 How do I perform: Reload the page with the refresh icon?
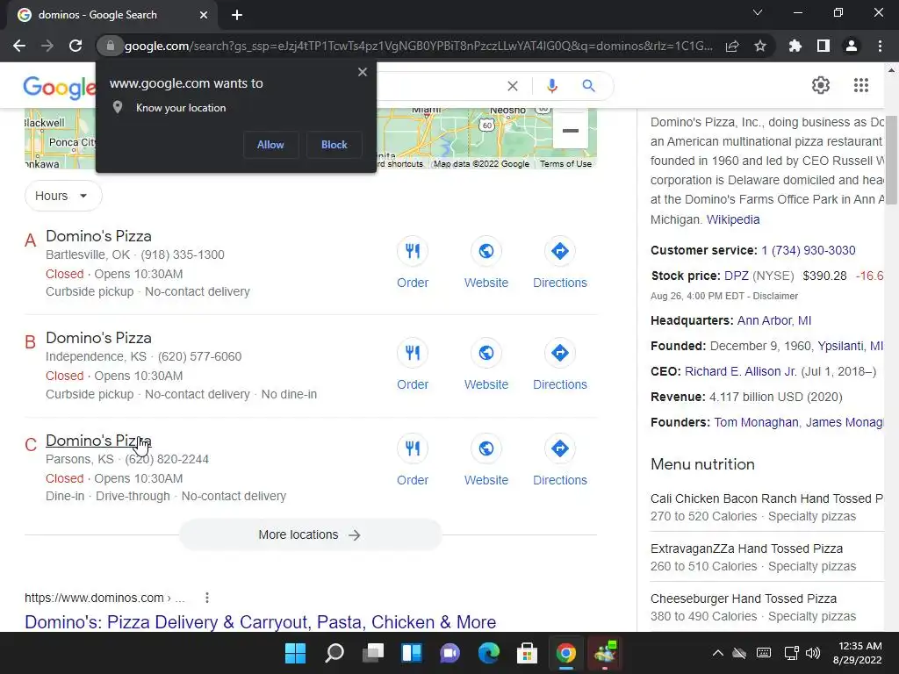pyautogui.click(x=76, y=46)
